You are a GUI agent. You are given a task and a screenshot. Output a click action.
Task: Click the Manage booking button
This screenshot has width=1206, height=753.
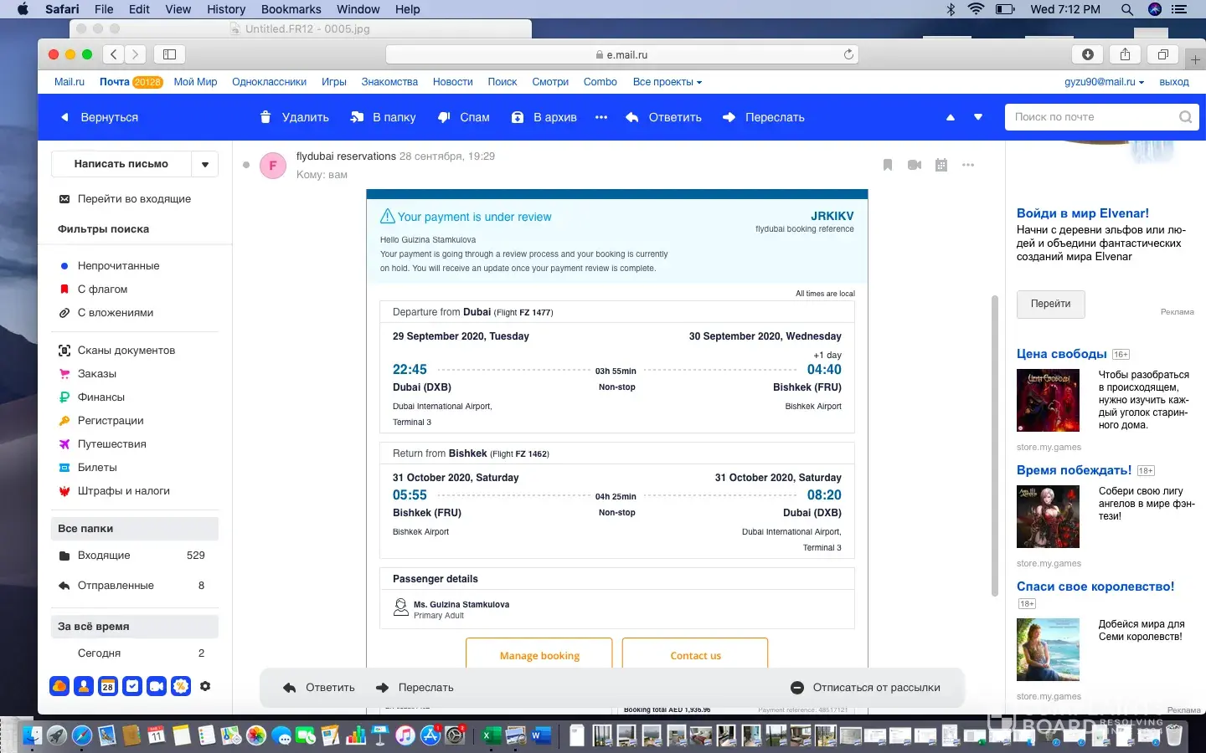[539, 655]
